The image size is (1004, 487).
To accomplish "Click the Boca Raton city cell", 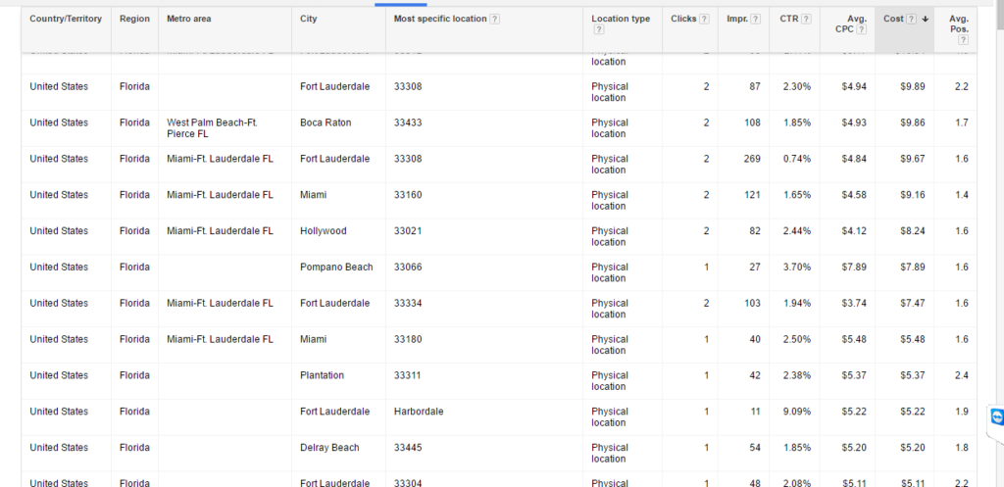I will pyautogui.click(x=326, y=123).
